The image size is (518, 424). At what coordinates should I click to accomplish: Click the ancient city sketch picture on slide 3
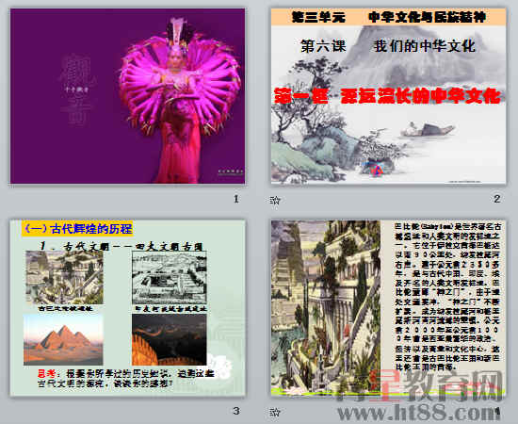(170, 277)
